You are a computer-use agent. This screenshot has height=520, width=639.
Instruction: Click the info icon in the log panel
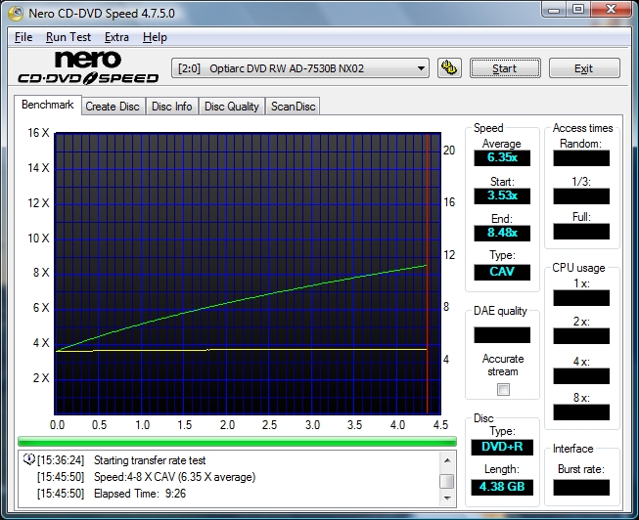tap(29, 459)
